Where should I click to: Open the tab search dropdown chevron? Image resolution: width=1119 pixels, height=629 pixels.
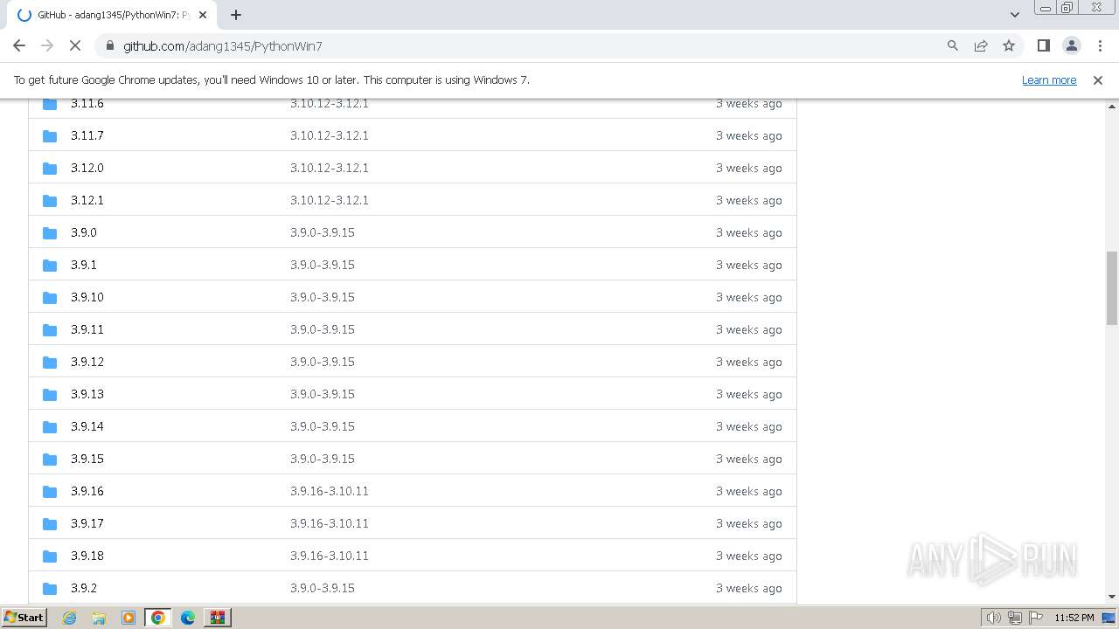pyautogui.click(x=1014, y=15)
